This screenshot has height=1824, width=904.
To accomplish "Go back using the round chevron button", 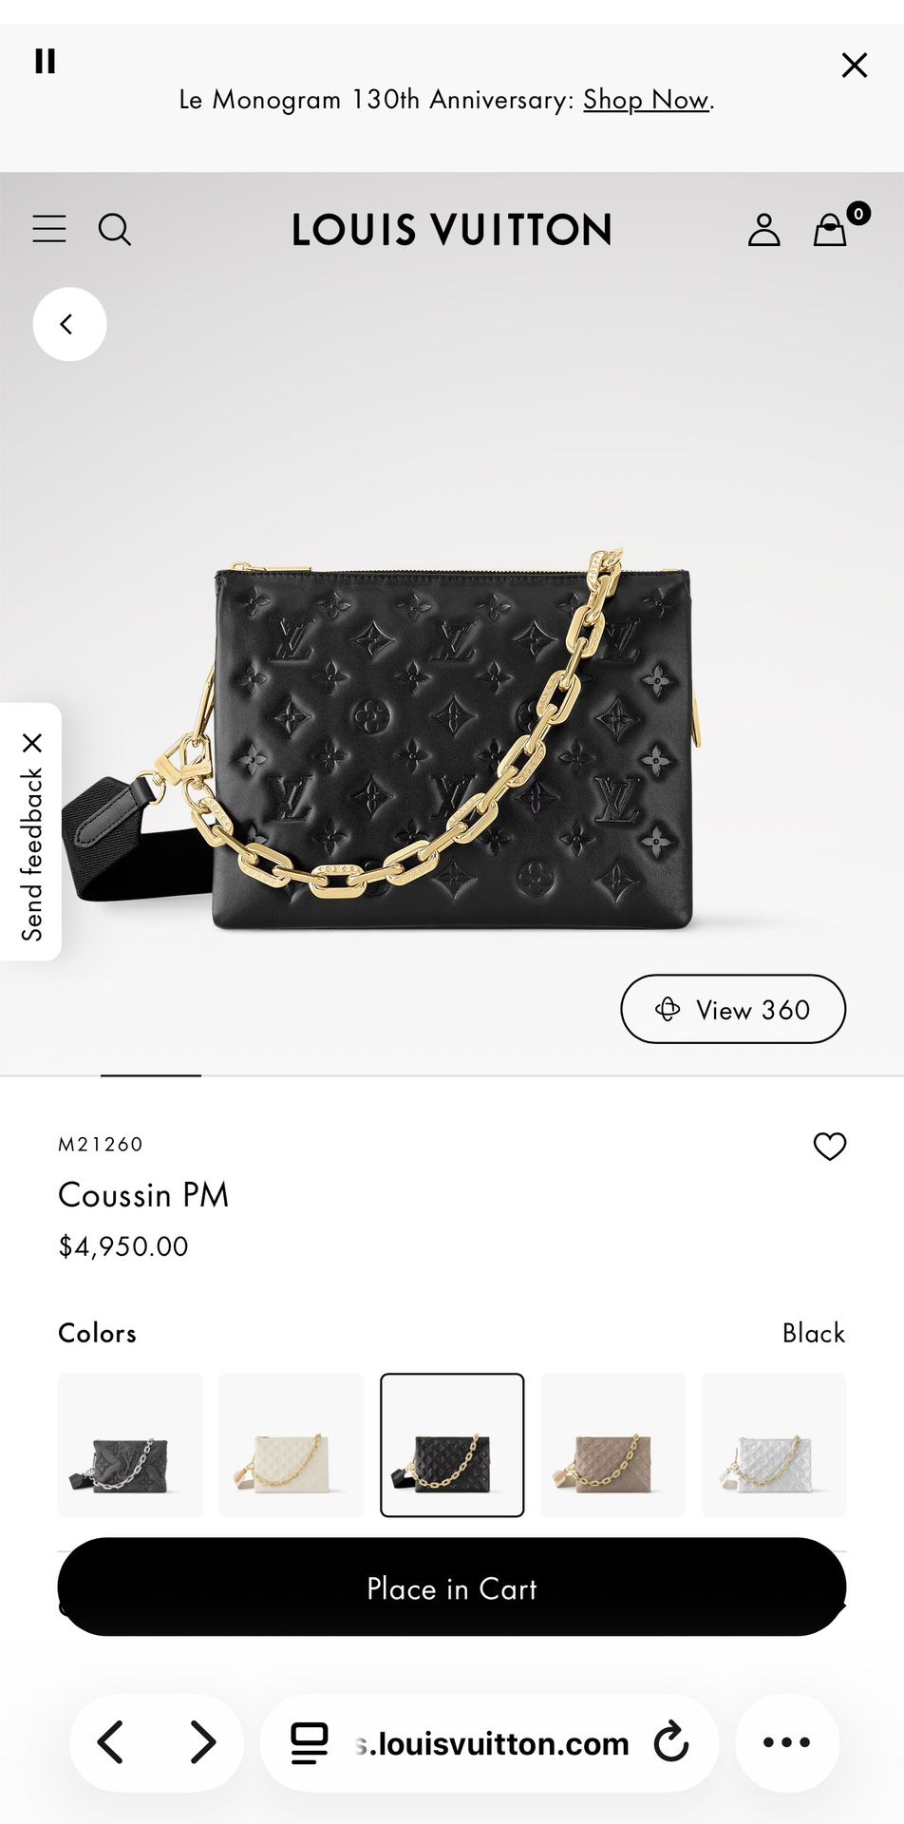I will [69, 324].
